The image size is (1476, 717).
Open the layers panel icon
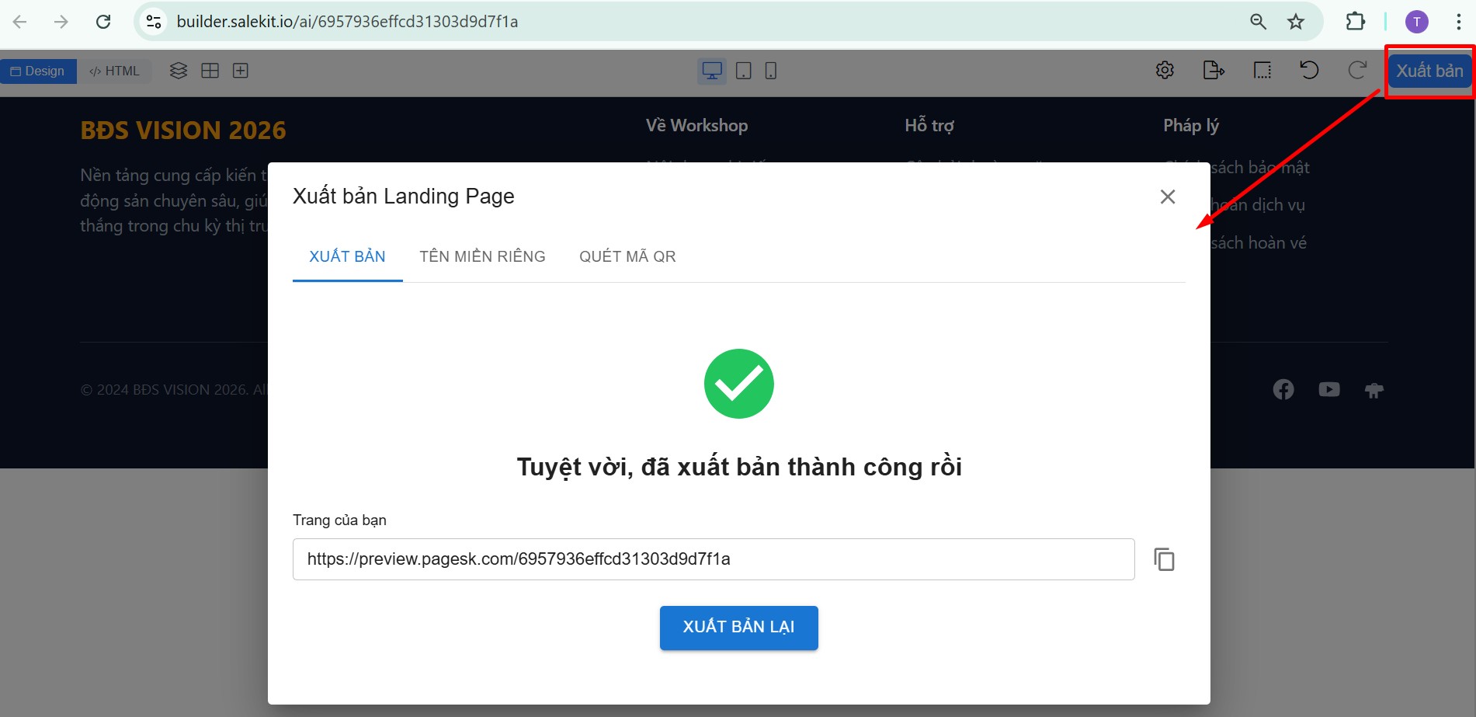(179, 71)
